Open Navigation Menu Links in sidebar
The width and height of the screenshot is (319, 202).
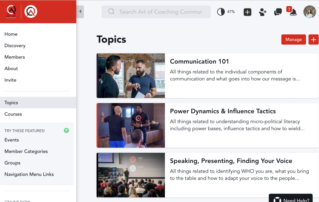click(29, 174)
